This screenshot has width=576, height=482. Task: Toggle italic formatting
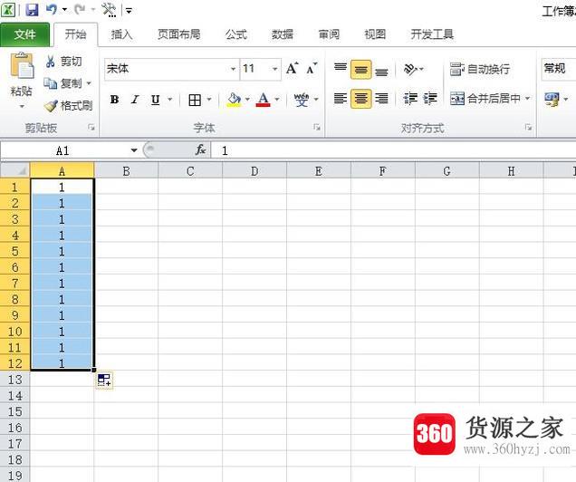(135, 99)
